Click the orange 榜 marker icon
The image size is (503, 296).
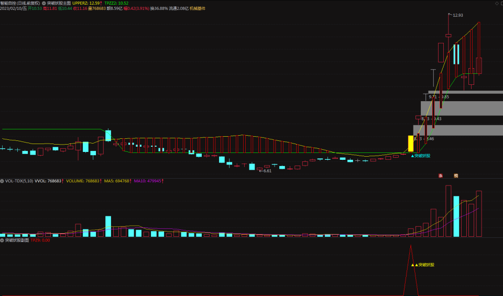click(x=456, y=176)
